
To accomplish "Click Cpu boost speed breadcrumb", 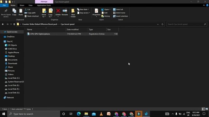I will [68, 24].
